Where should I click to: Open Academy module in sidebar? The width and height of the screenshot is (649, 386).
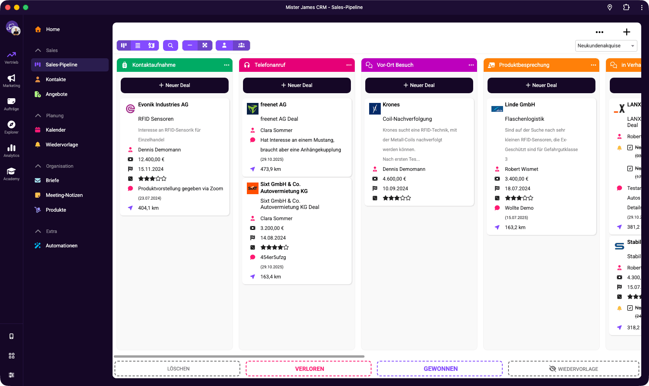point(11,174)
